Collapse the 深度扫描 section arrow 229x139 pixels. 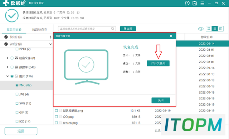coord(50,44)
